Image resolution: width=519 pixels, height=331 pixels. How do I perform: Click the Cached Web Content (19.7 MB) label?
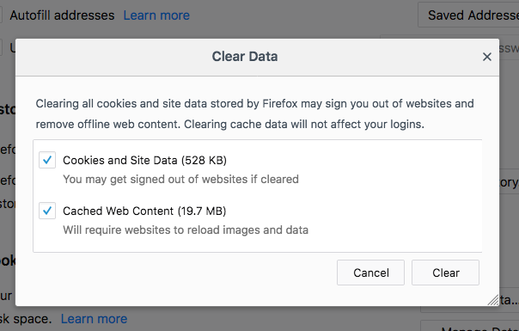144,211
